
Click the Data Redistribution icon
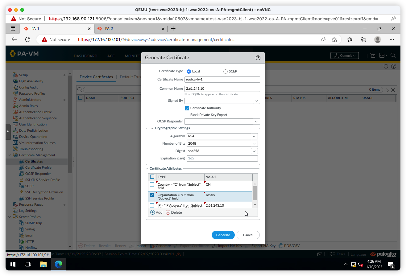(x=15, y=130)
